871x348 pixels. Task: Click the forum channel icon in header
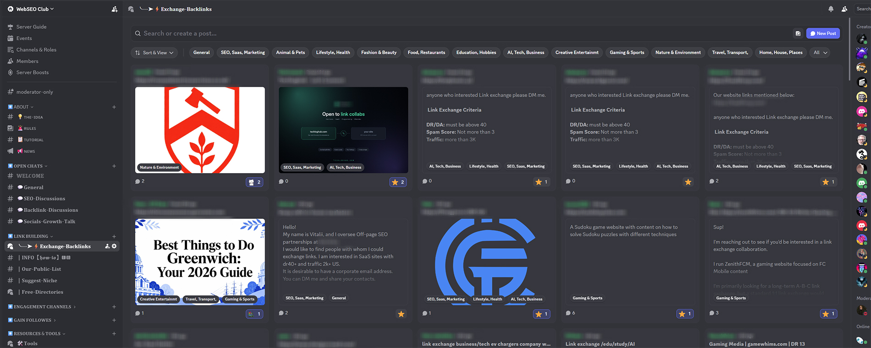coord(131,9)
